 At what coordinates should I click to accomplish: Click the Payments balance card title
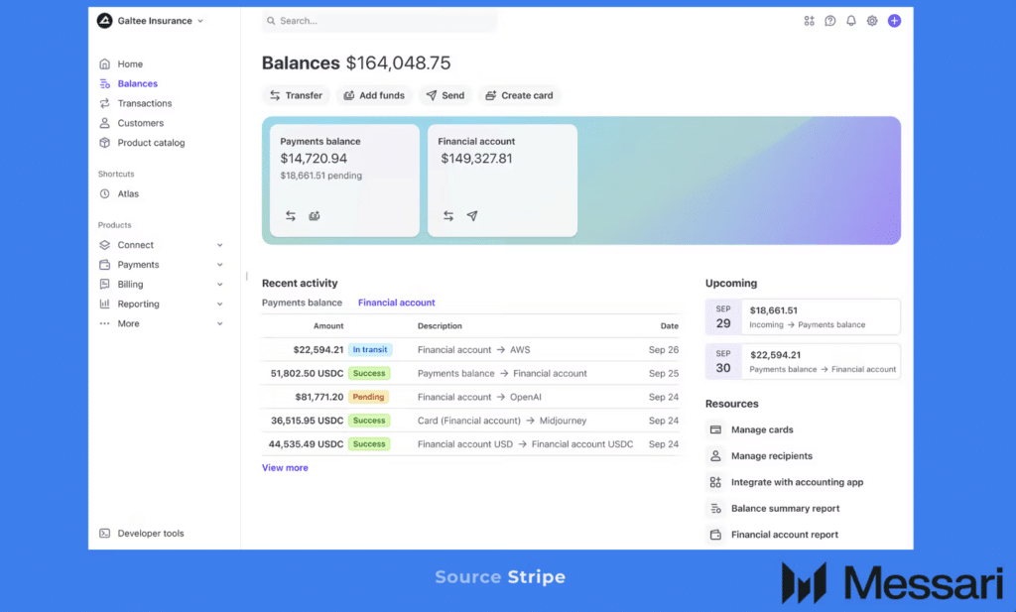(320, 141)
